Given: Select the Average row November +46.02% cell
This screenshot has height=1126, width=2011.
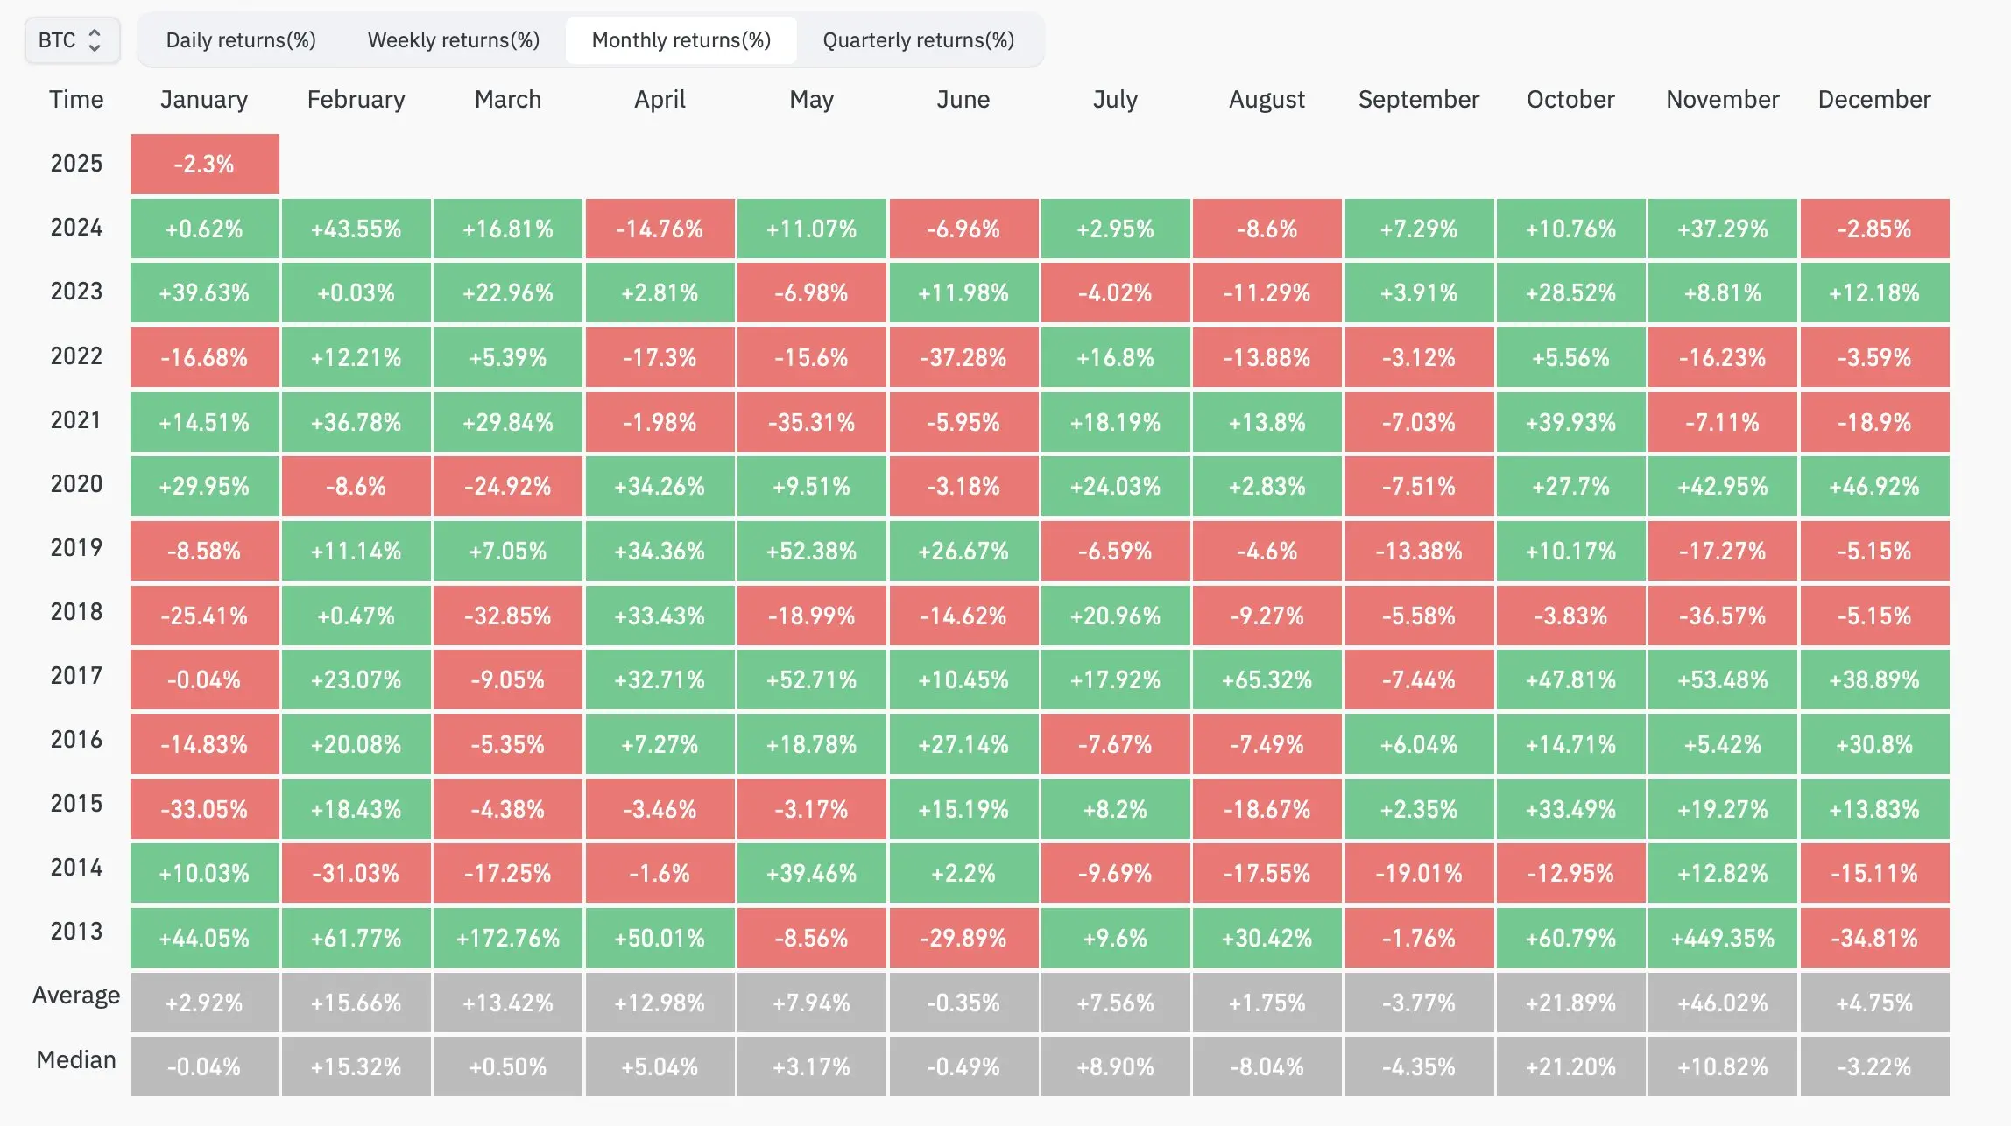Looking at the screenshot, I should pyautogui.click(x=1722, y=1003).
